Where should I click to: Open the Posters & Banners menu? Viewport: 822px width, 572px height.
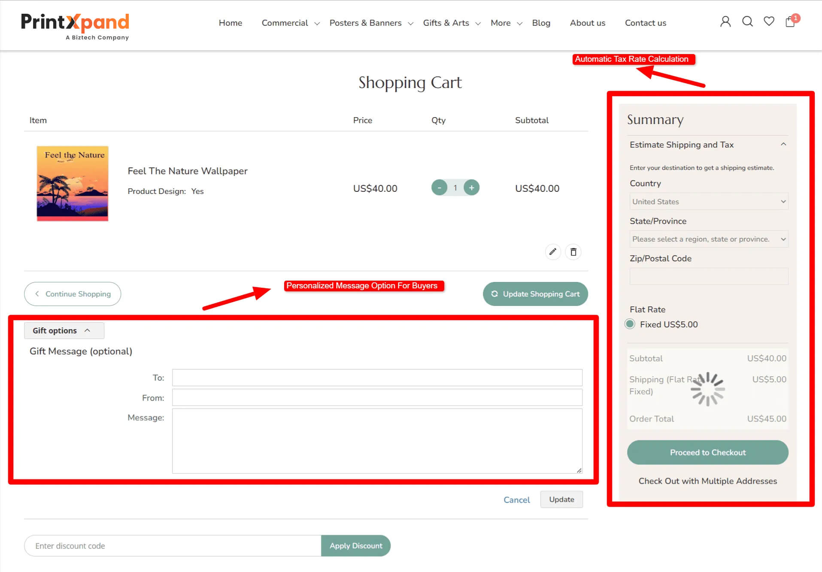tap(371, 23)
